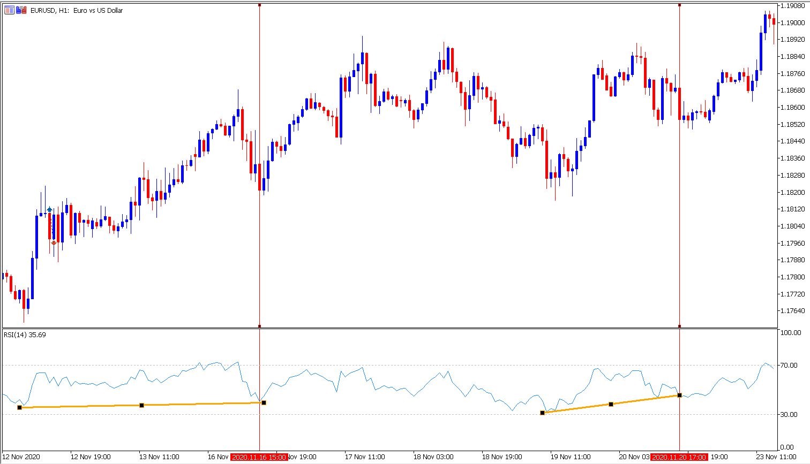Viewport: 810px width, 464px height.
Task: Click the 1.17640 price axis label
Action: pyautogui.click(x=793, y=310)
